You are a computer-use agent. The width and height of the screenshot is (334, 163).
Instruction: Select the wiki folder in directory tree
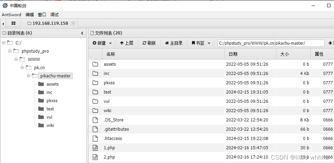50,126
